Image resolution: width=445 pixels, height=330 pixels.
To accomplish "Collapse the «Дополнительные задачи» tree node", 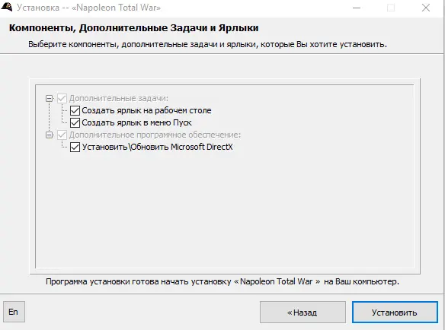I will point(50,98).
